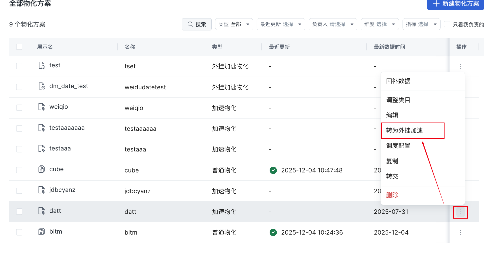Click the 展示名 column header
This screenshot has height=269, width=489.
45,47
